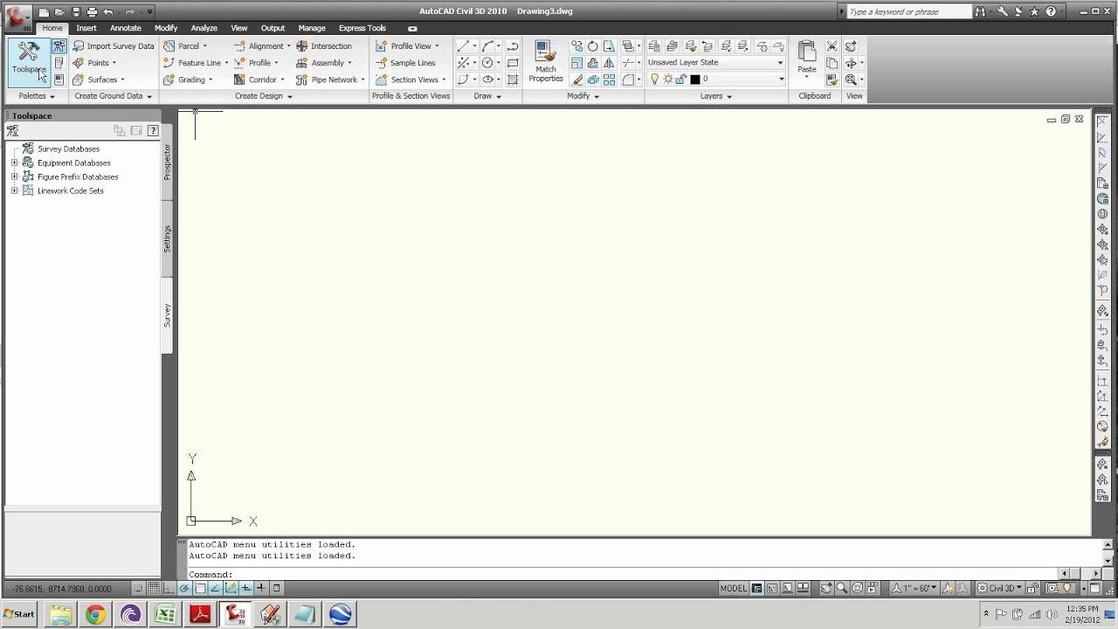Select the Intersection tool

(324, 46)
